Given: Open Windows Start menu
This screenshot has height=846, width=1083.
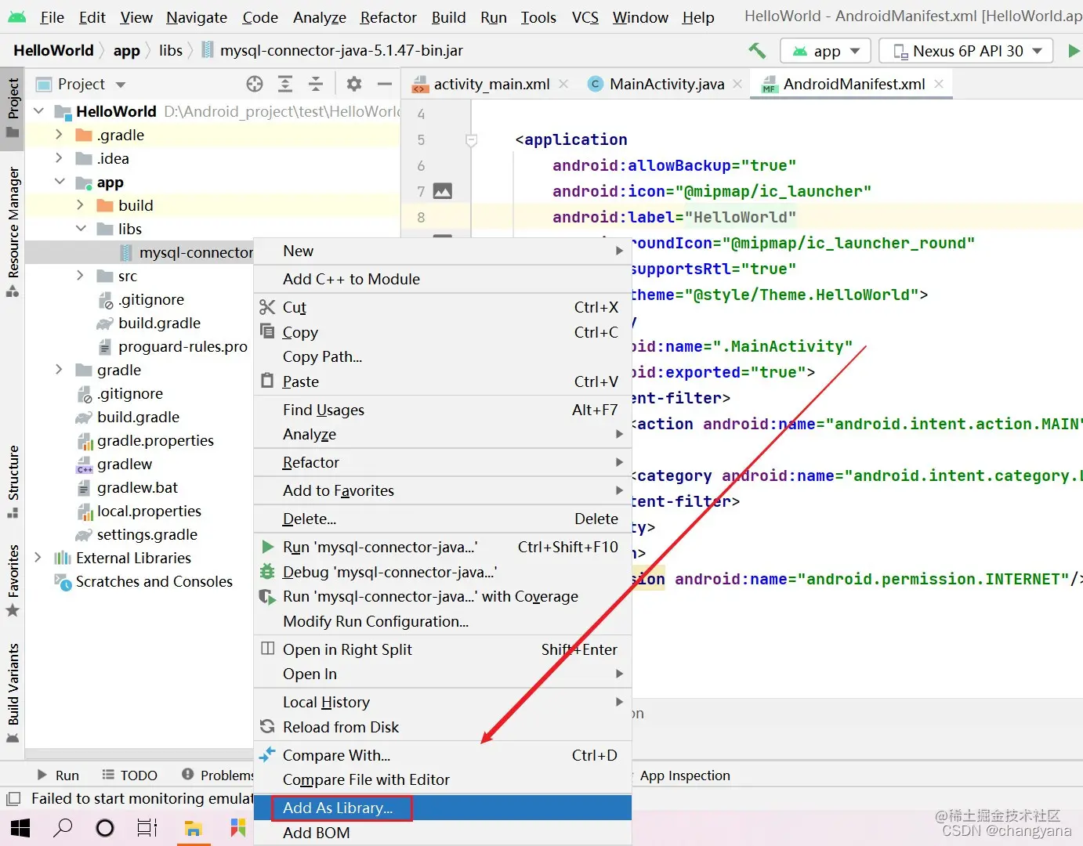Looking at the screenshot, I should [x=20, y=828].
